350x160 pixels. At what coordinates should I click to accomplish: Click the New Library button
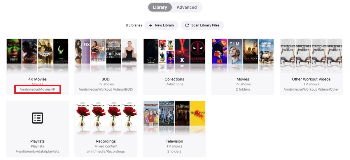[161, 25]
